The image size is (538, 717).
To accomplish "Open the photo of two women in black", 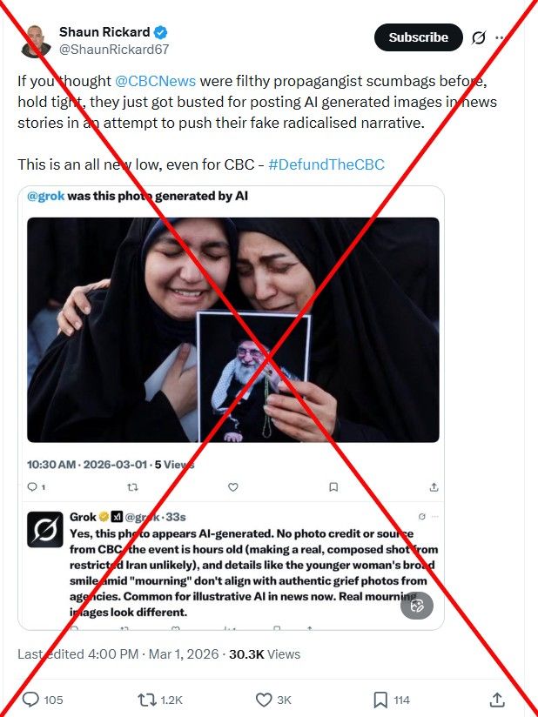I will tap(232, 330).
